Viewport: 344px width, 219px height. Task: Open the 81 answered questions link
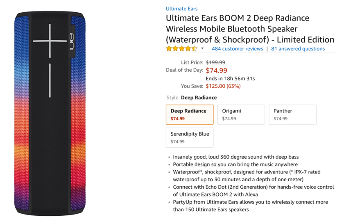(x=298, y=49)
